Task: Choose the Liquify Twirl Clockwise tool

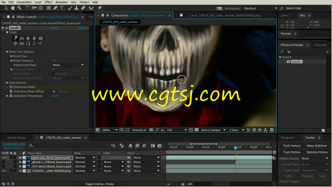Action: pyautogui.click(x=28, y=38)
